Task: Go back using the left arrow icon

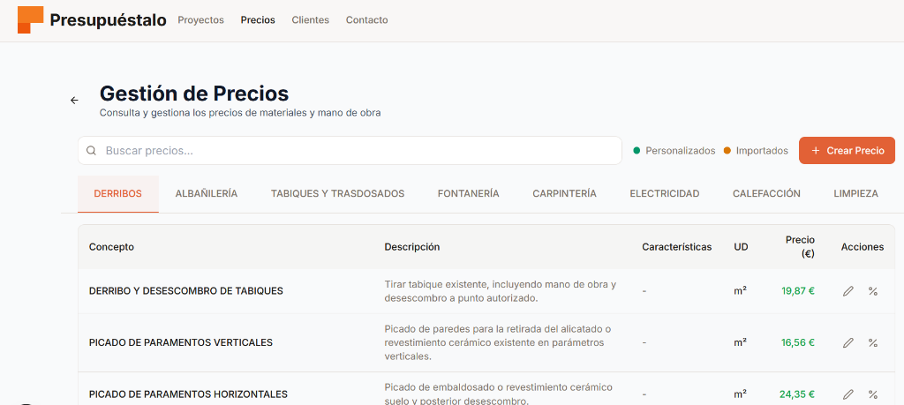Action: click(74, 101)
